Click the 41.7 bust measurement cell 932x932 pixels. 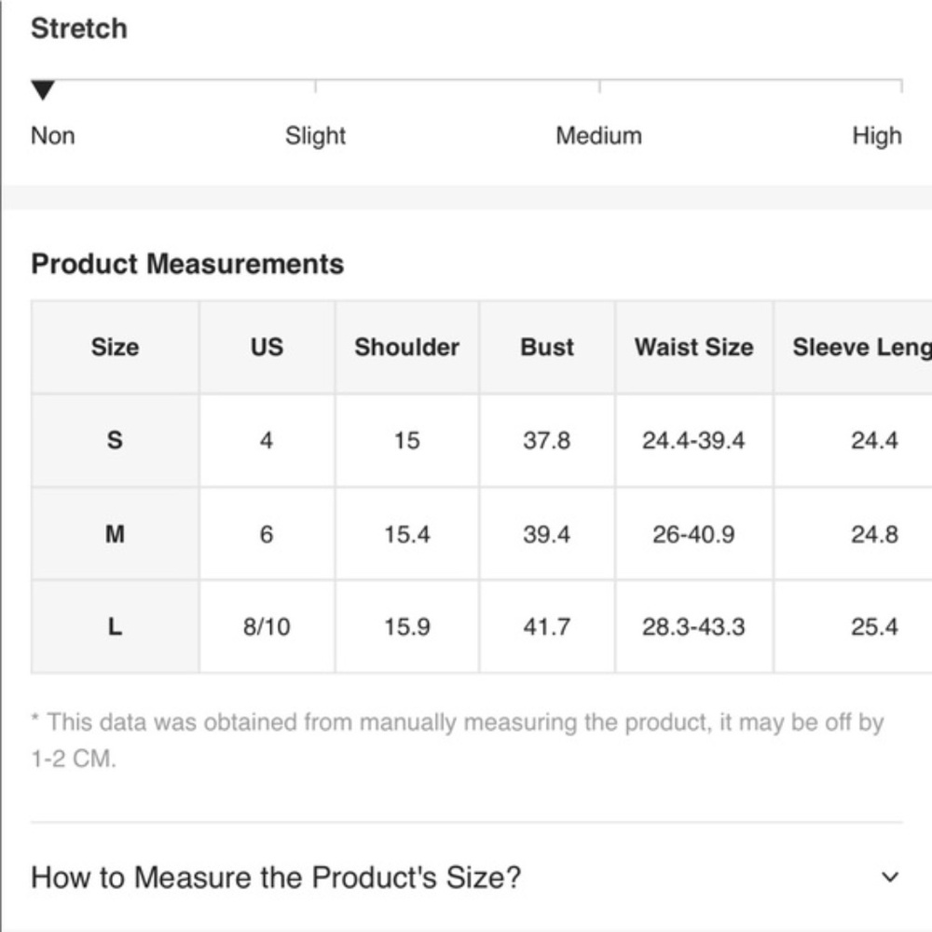[x=547, y=626]
